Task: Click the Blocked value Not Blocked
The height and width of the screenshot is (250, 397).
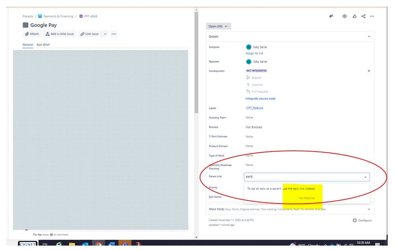Action: pyautogui.click(x=254, y=127)
